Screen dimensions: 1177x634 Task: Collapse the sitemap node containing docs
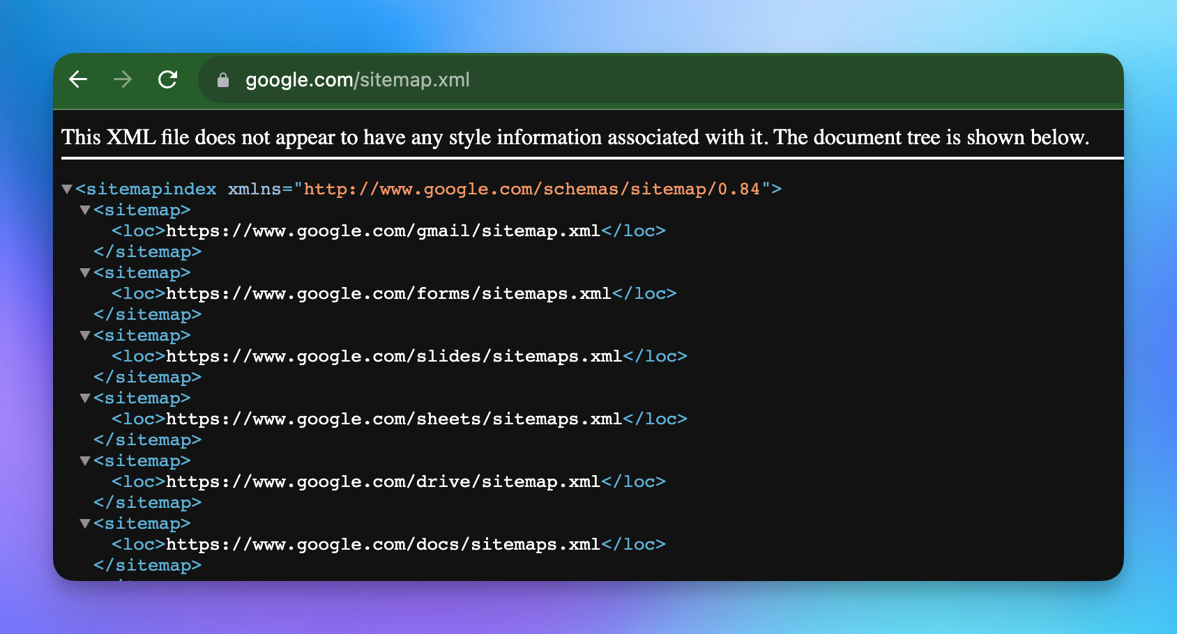coord(85,523)
